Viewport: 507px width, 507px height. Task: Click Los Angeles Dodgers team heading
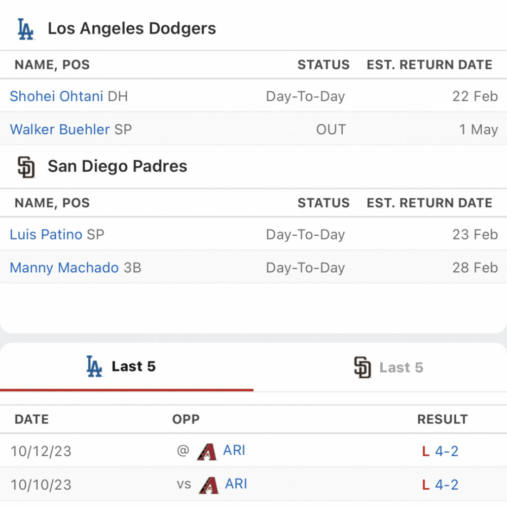pos(132,28)
